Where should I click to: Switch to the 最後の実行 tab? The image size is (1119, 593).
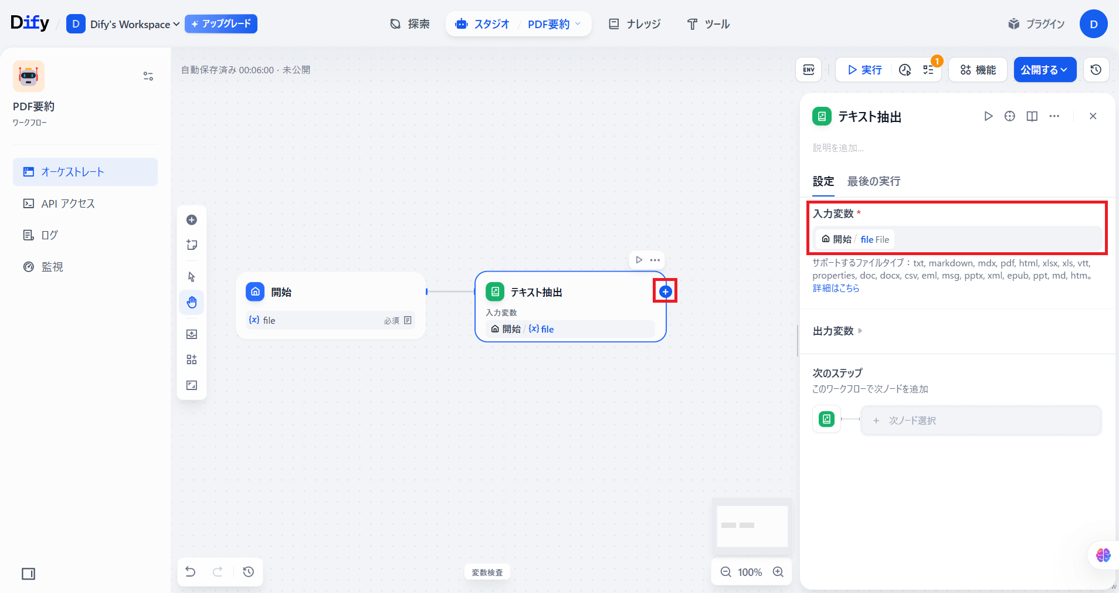(873, 181)
